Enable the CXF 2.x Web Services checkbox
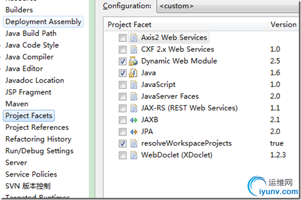Viewport: 301px width, 200px height. click(122, 50)
